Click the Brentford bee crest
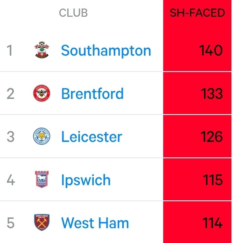The height and width of the screenshot is (243, 233). click(x=42, y=93)
